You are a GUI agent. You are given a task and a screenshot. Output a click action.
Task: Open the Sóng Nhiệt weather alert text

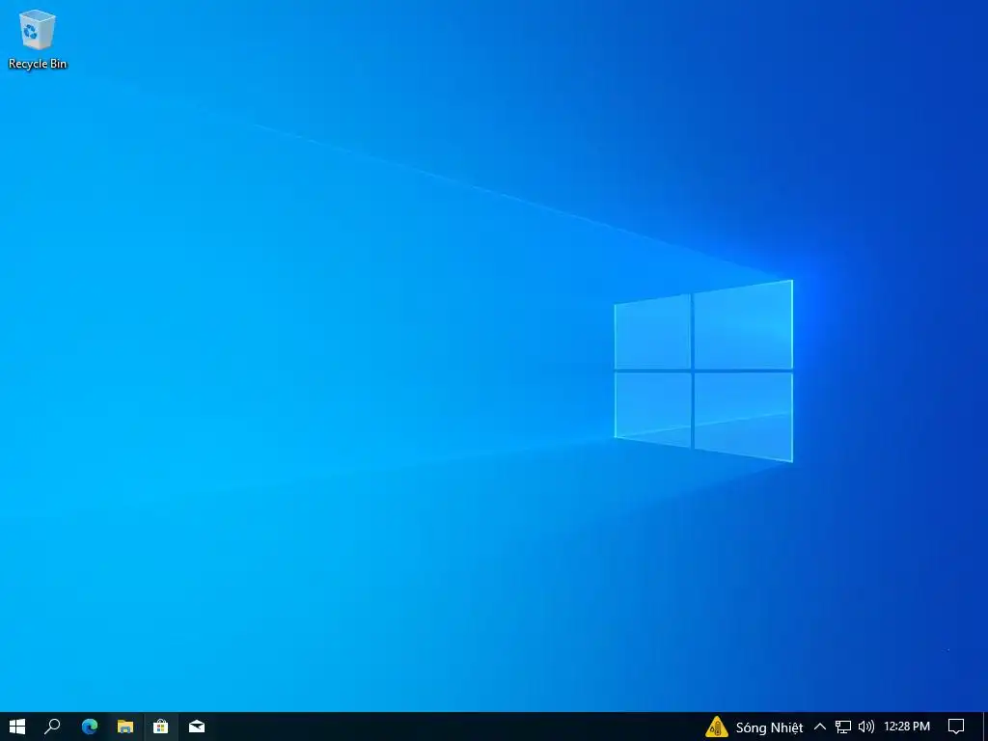(769, 727)
